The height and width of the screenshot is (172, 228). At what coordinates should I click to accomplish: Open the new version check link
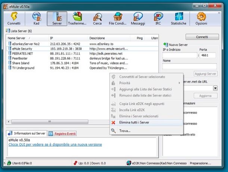[55, 144]
